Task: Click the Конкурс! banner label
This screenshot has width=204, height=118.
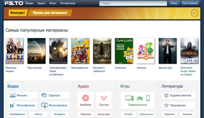Action: click(x=18, y=13)
